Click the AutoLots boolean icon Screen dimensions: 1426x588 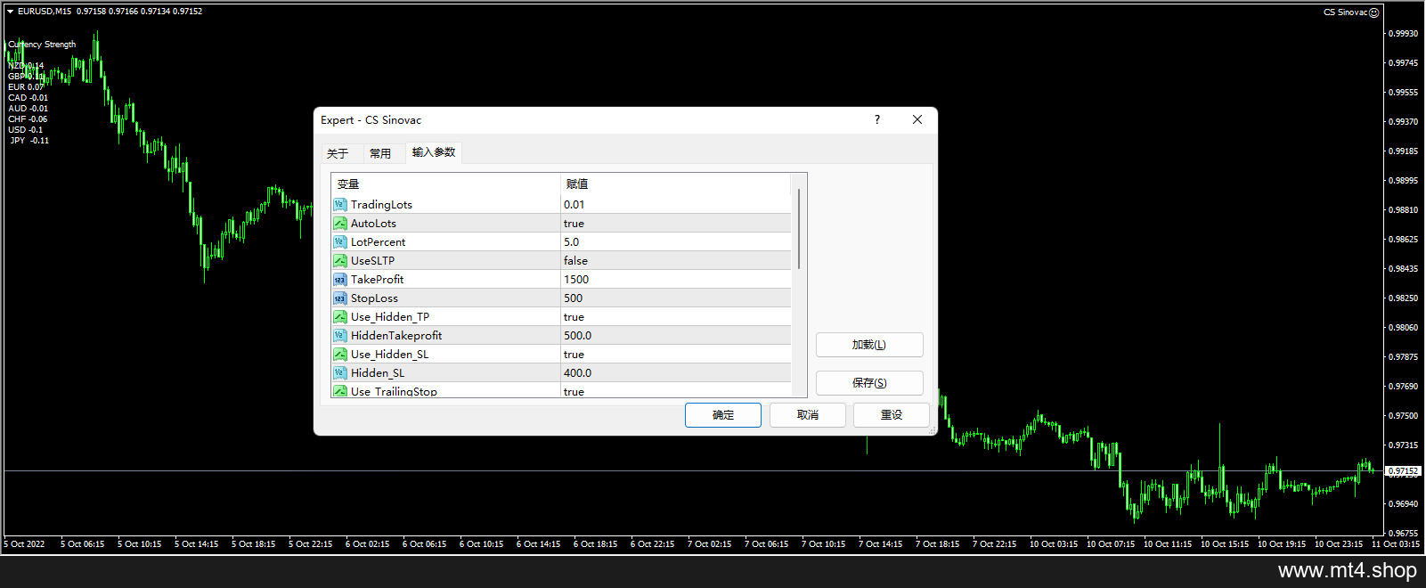point(339,224)
